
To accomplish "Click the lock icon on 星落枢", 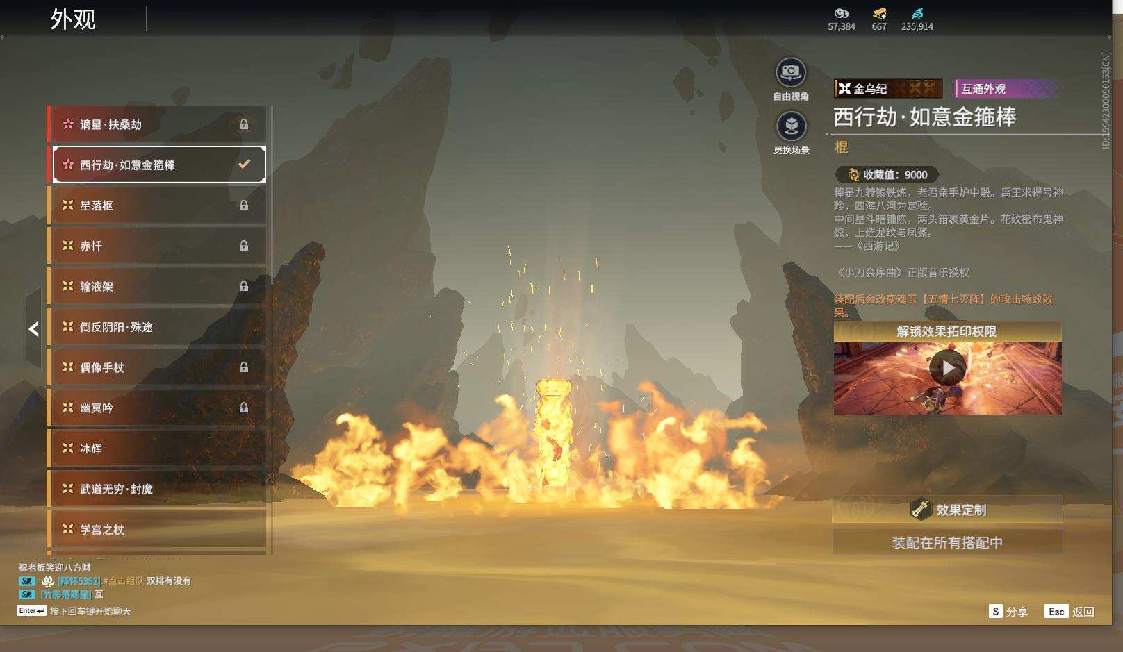I will (x=244, y=206).
